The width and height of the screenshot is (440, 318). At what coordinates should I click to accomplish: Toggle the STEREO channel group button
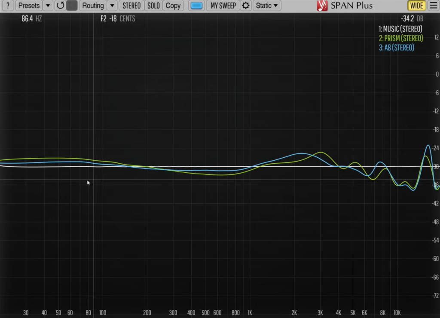point(131,6)
